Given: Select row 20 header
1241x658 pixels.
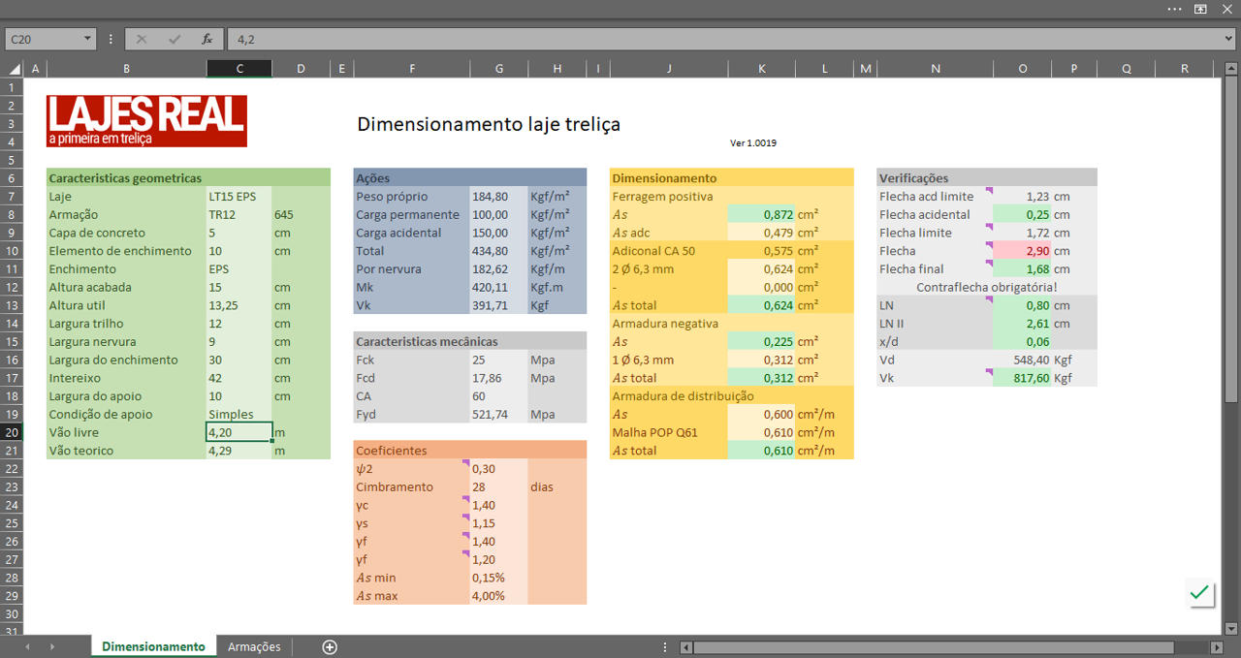Looking at the screenshot, I should tap(12, 432).
